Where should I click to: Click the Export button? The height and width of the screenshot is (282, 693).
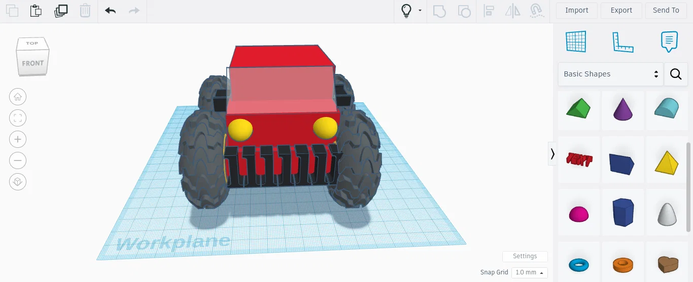[x=621, y=11]
